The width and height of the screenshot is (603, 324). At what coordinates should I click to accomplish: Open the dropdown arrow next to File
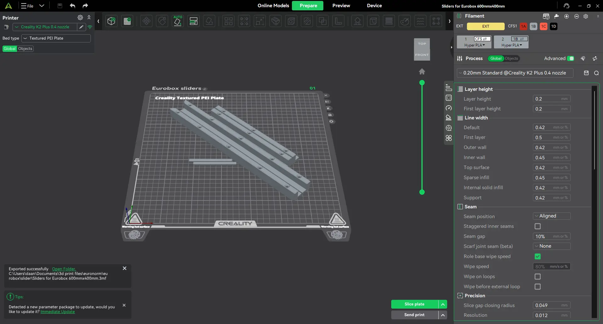[42, 6]
